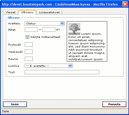Image resolution: width=129 pixels, height=115 pixels.
Task: Click the Säilytä mittasuhteet label text
Action: (45, 37)
